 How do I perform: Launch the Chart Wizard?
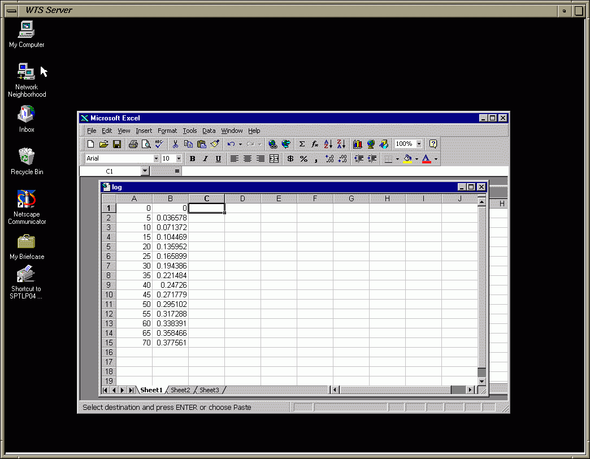pyautogui.click(x=357, y=144)
